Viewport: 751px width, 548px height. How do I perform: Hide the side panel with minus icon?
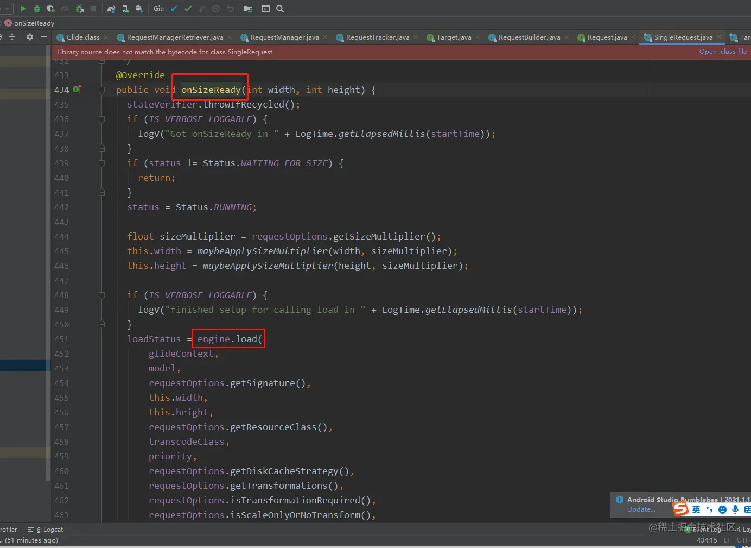pos(44,37)
